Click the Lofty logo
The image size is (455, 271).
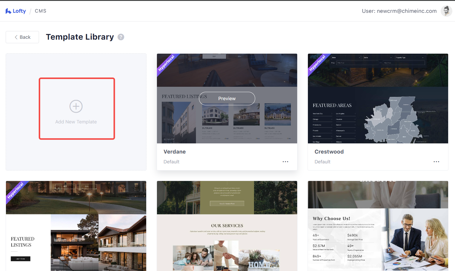coord(16,11)
